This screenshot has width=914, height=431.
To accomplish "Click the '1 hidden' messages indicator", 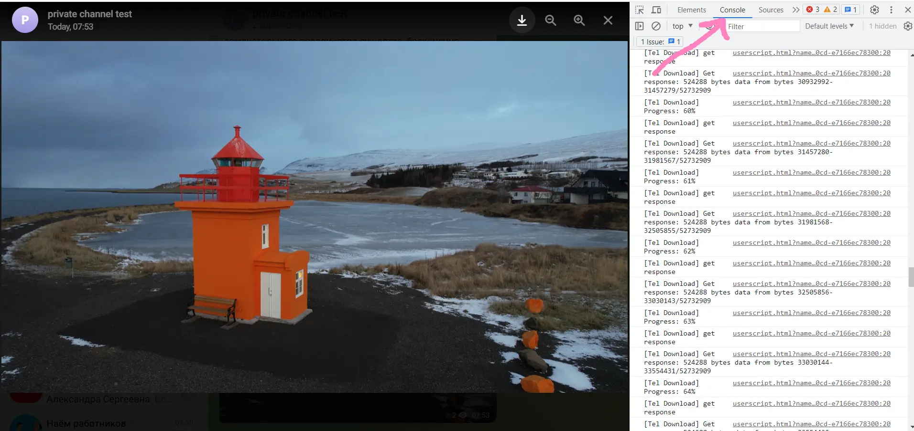I will tap(882, 26).
